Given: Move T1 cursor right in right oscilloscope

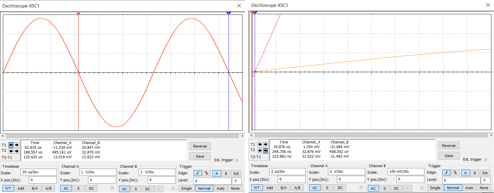Looking at the screenshot, I should (265, 145).
